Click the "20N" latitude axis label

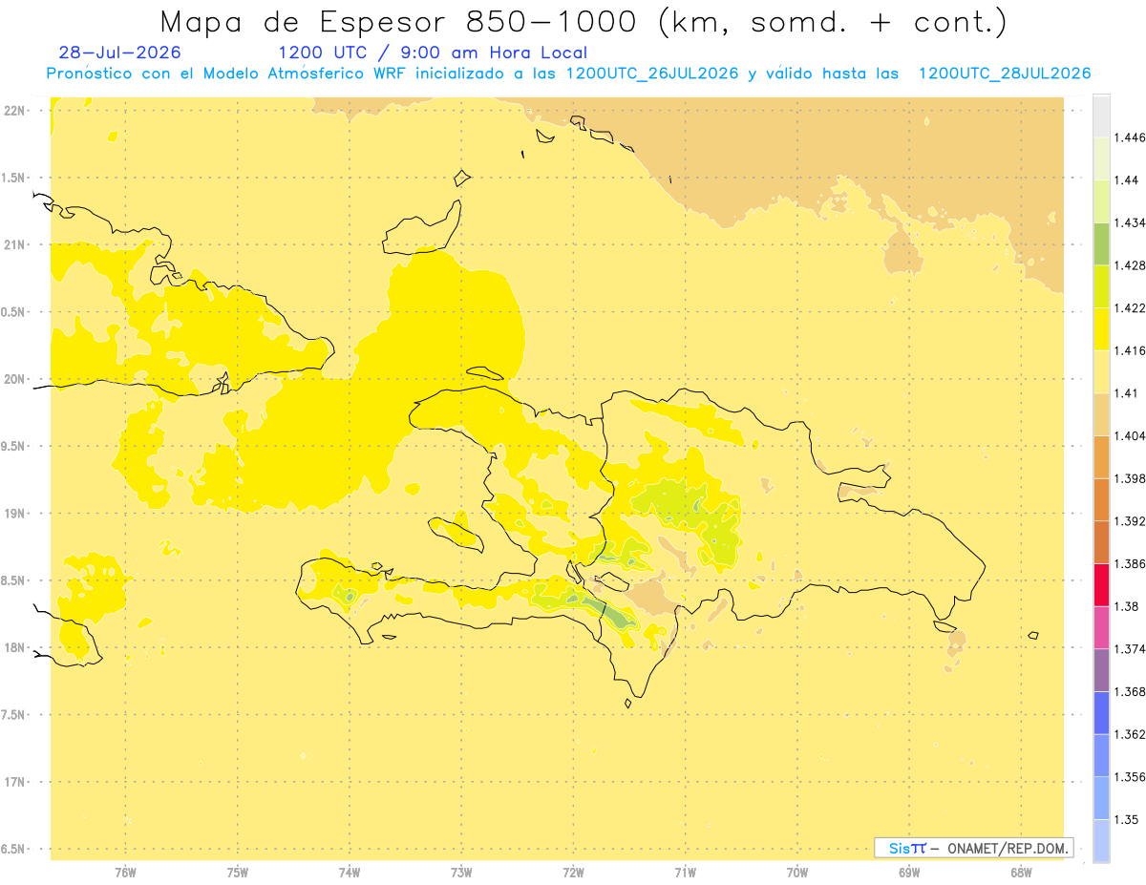(x=14, y=379)
